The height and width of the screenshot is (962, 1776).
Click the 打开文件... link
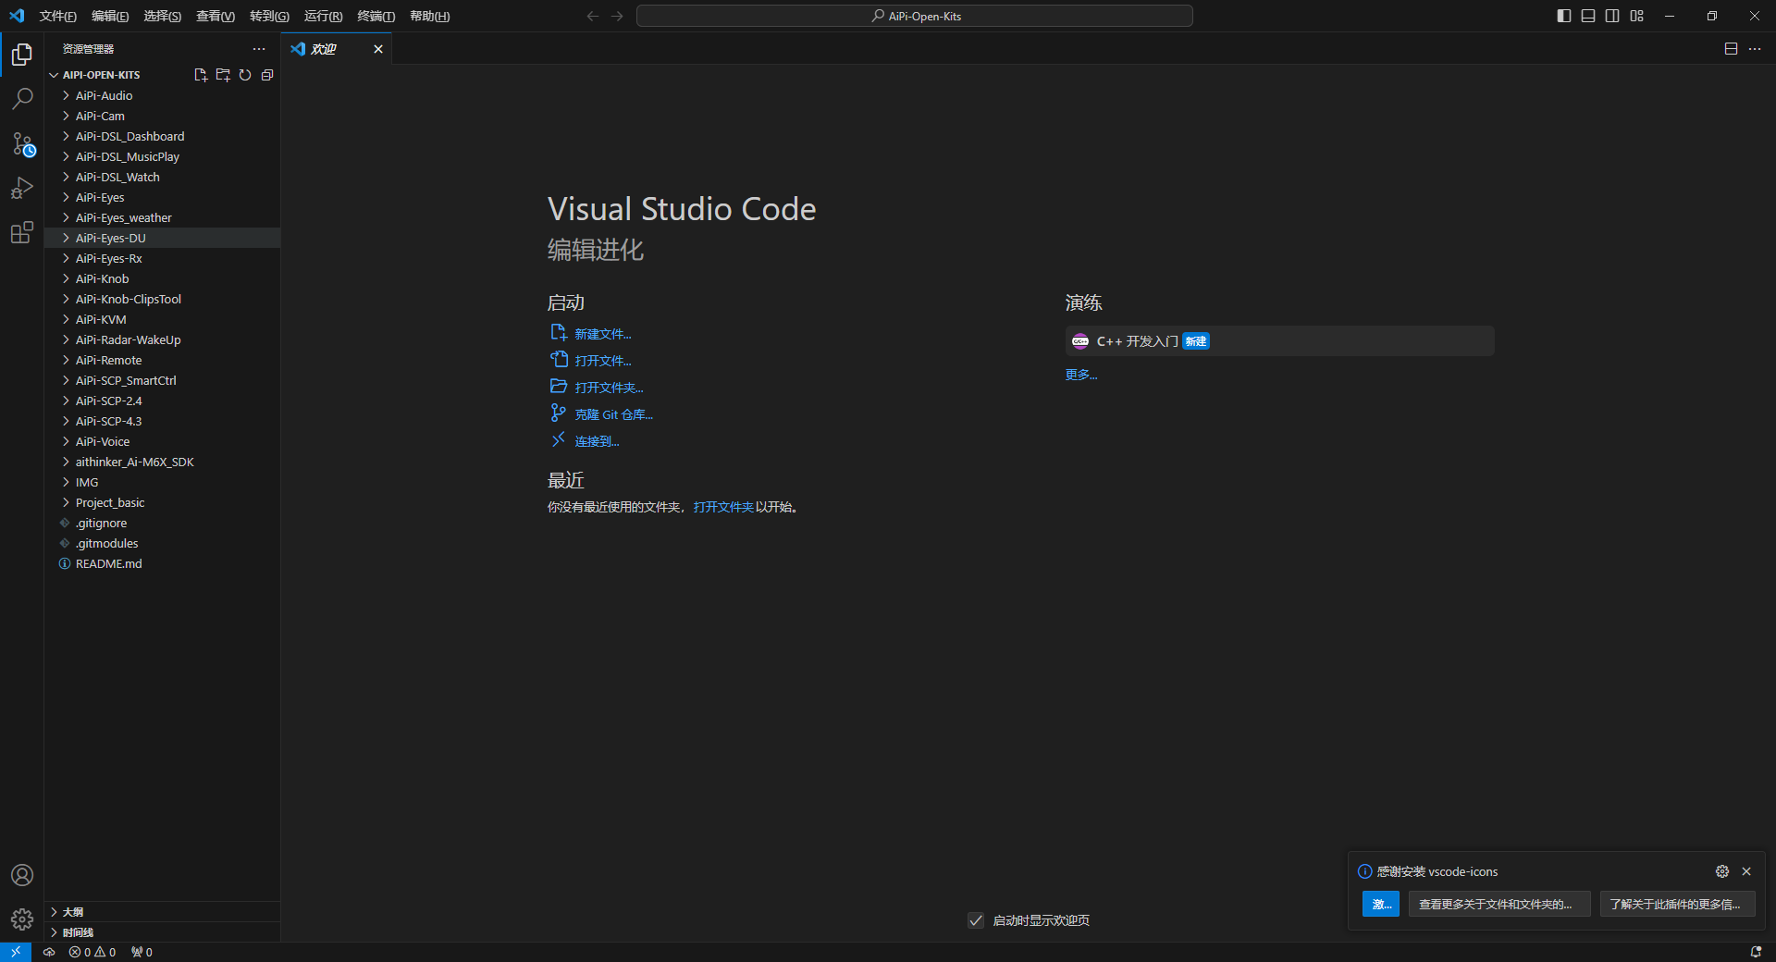pyautogui.click(x=603, y=361)
